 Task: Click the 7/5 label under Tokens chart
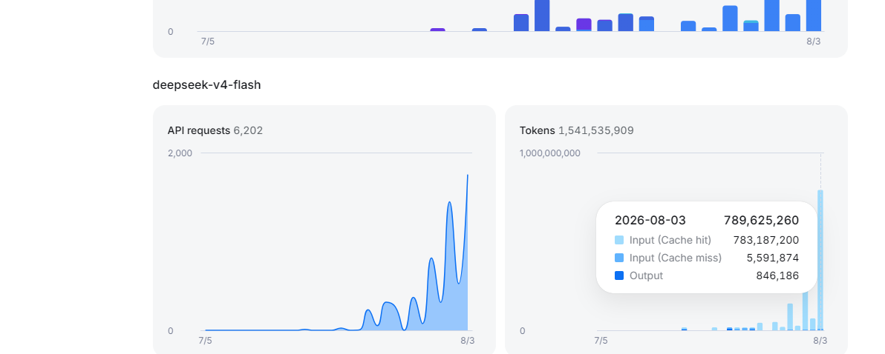[x=601, y=341]
